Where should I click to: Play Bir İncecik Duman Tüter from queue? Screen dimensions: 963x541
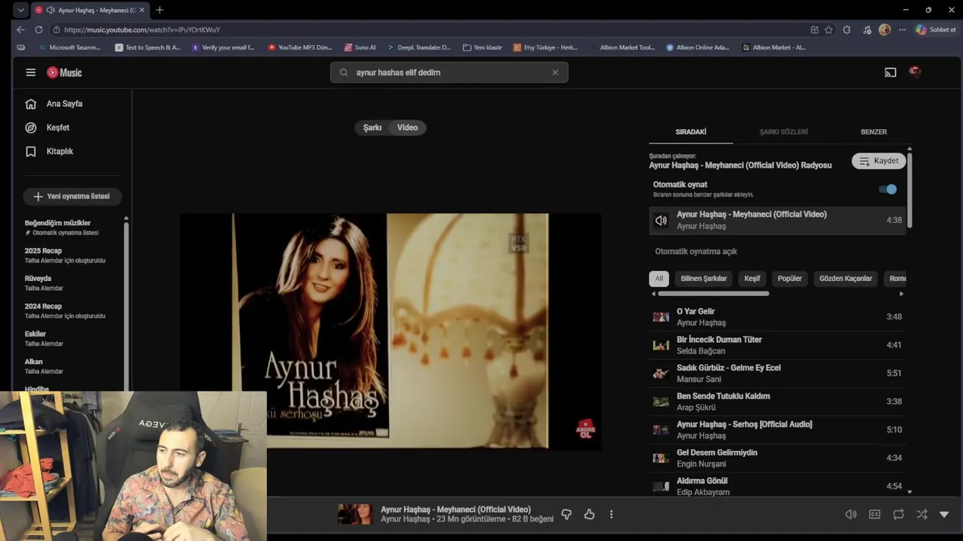[x=777, y=345]
